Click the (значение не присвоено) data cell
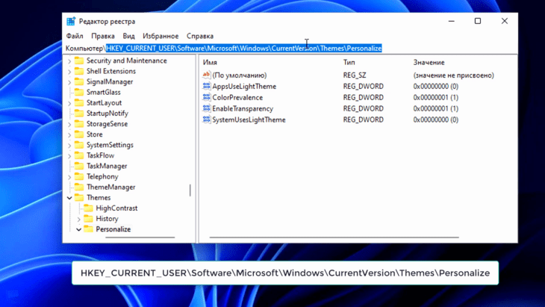Viewport: 545px width, 307px height. click(x=453, y=75)
